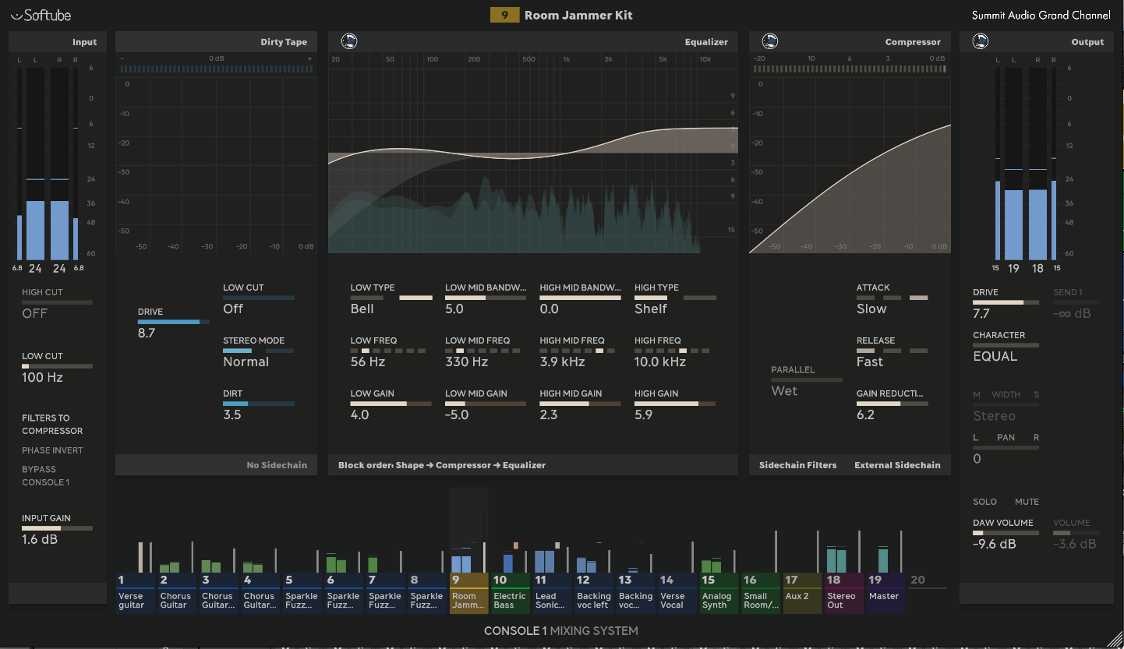The image size is (1124, 649).
Task: Click Room Jammer Kit track title
Action: (578, 15)
